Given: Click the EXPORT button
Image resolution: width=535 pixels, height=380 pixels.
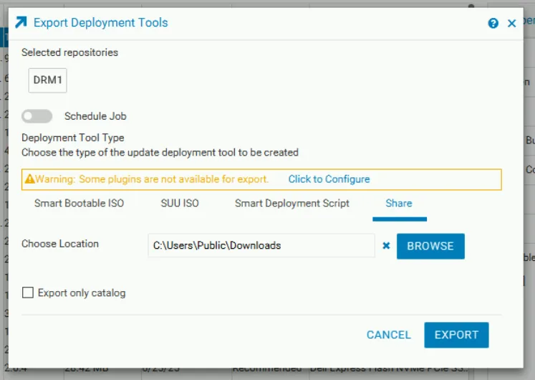Looking at the screenshot, I should [x=456, y=335].
